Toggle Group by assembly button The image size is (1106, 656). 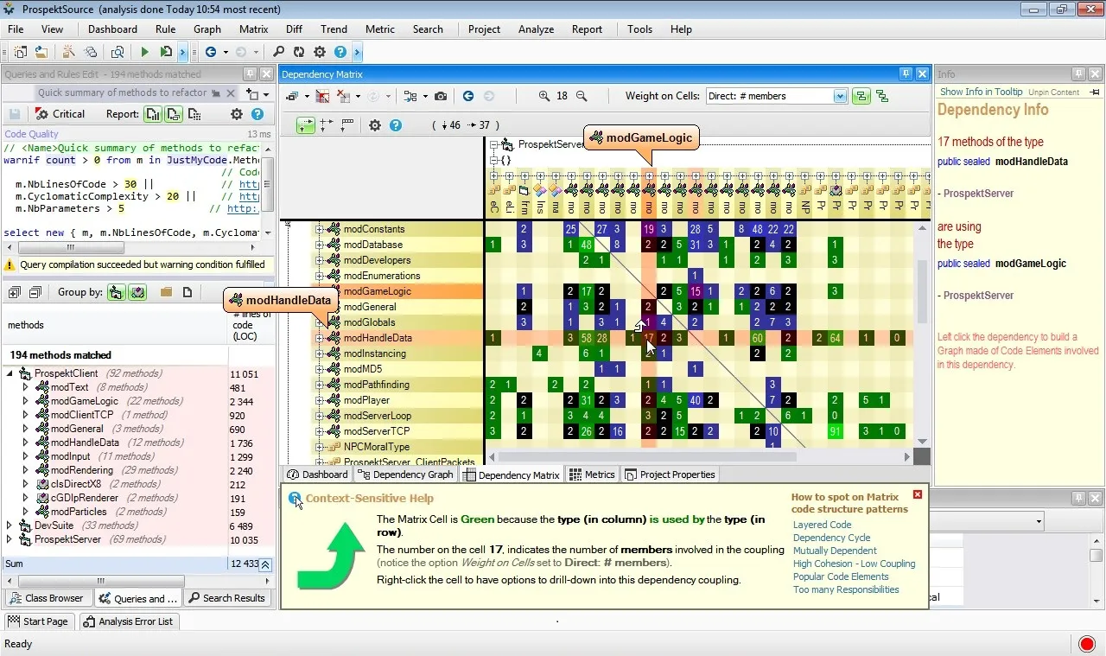coord(116,292)
